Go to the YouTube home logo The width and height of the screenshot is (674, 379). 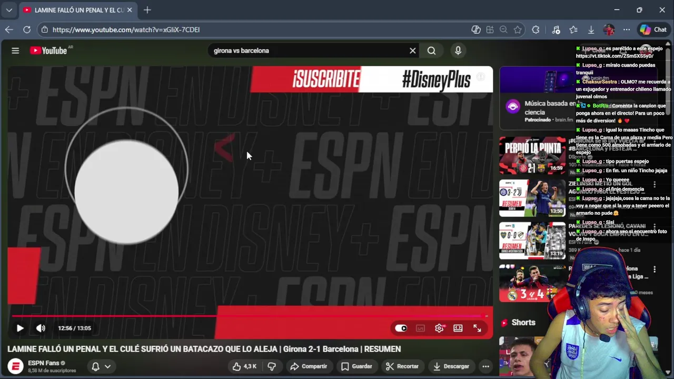tap(48, 51)
